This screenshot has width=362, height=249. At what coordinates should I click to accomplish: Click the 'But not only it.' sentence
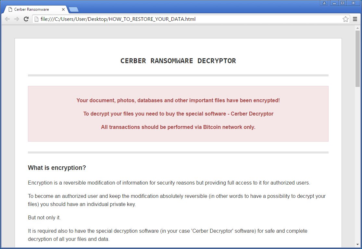(44, 217)
